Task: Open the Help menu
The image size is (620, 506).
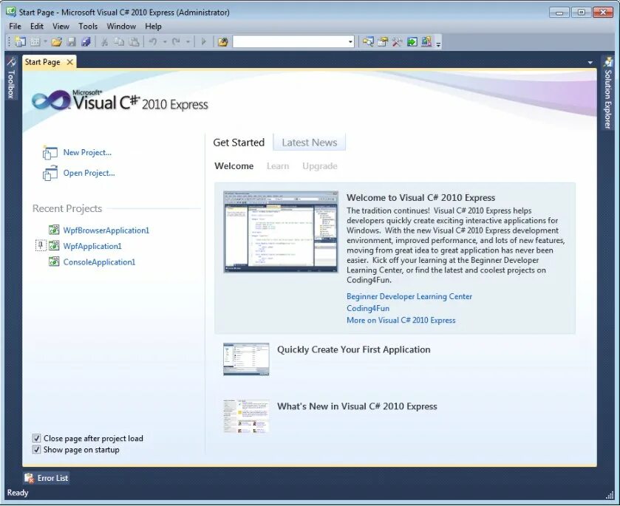Action: click(x=153, y=27)
